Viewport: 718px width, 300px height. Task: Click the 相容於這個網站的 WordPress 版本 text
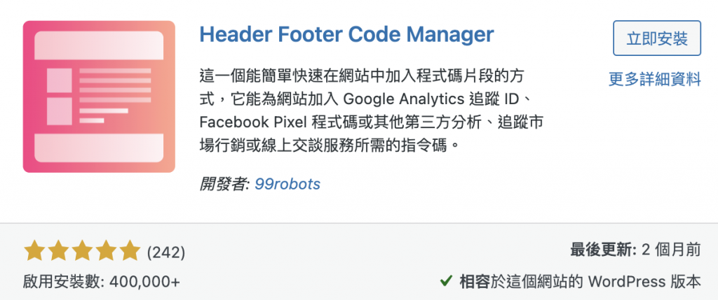coord(580,281)
